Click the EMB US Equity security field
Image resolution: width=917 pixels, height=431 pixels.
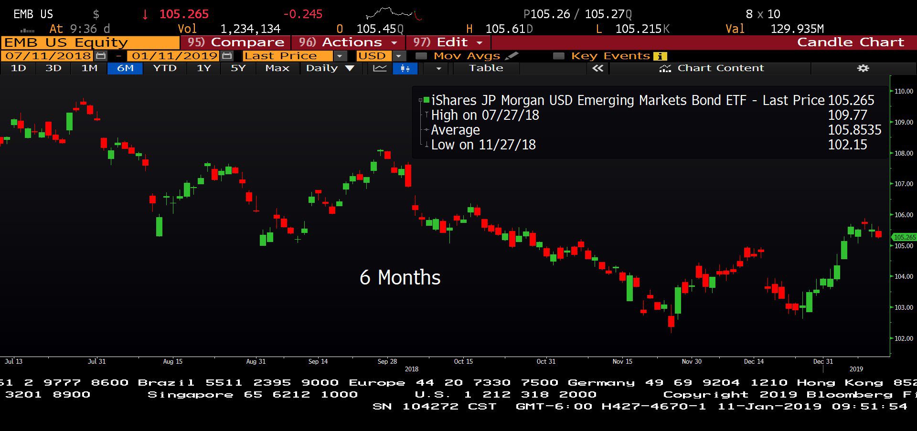(90, 42)
